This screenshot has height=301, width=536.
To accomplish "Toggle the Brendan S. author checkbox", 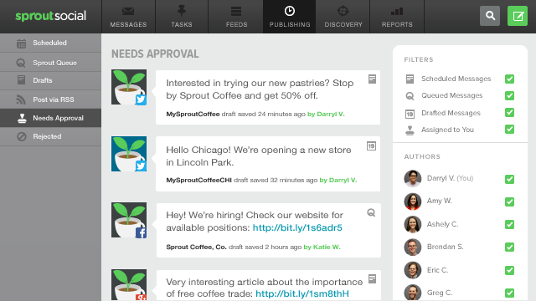I will 509,247.
